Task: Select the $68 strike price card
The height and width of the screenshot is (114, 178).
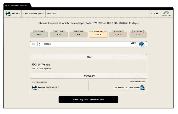Action: [39, 35]
